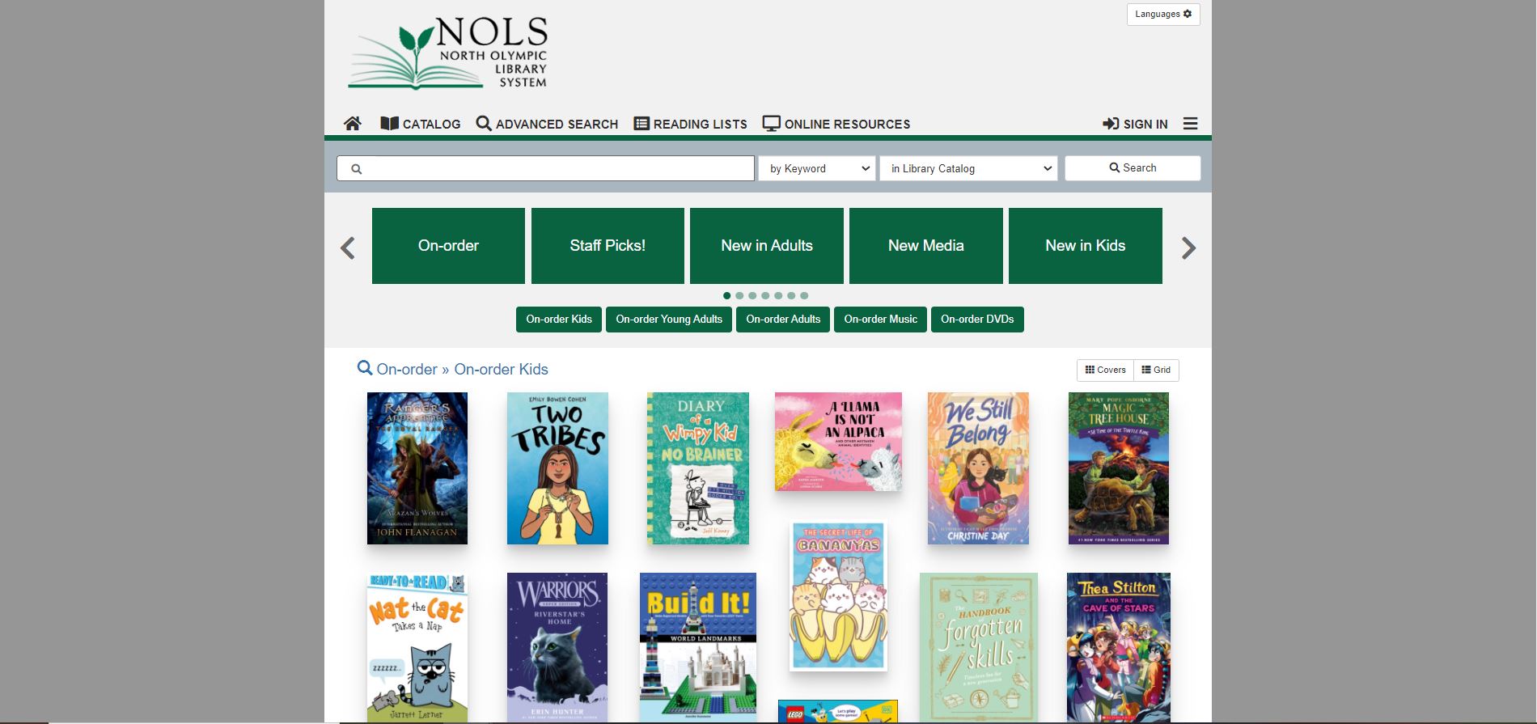The height and width of the screenshot is (724, 1537).
Task: Select the On-order category tile
Action: point(448,246)
